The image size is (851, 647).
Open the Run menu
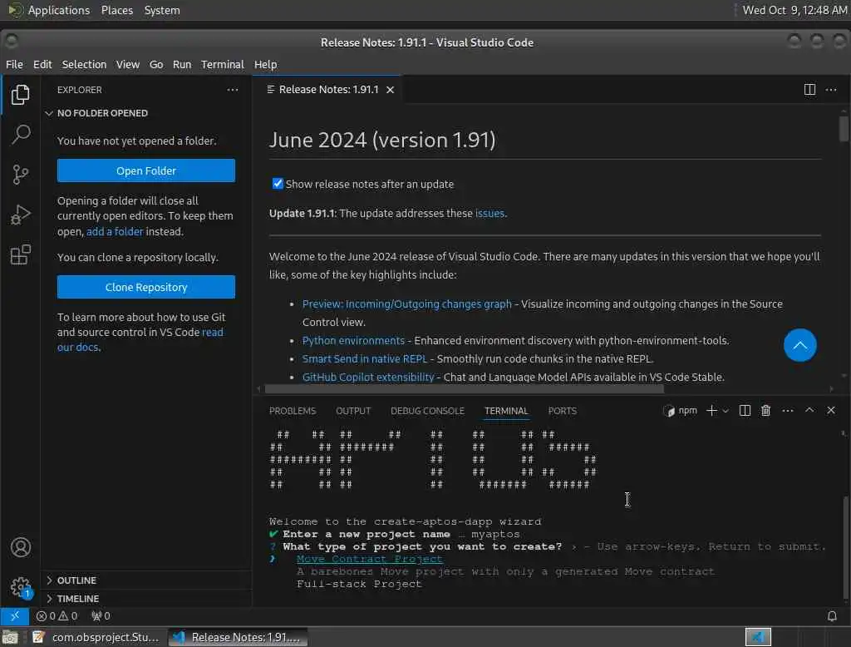pos(182,64)
